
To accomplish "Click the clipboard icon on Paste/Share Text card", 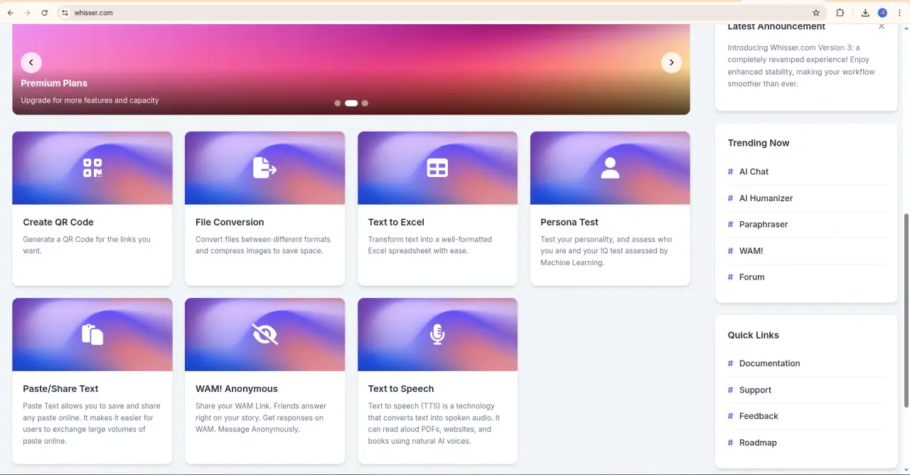I will point(92,334).
